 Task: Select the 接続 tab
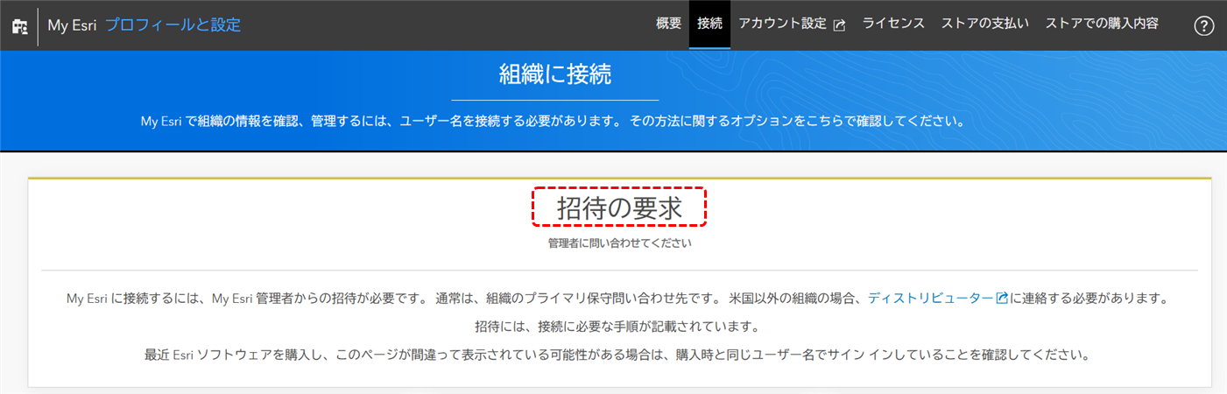[x=709, y=24]
